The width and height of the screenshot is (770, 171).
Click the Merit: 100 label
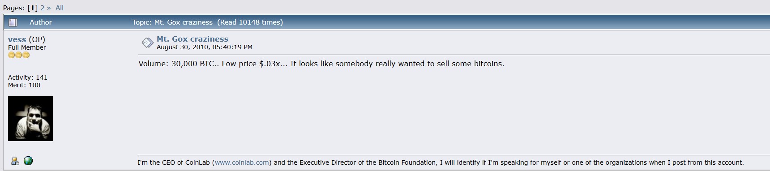coord(24,85)
